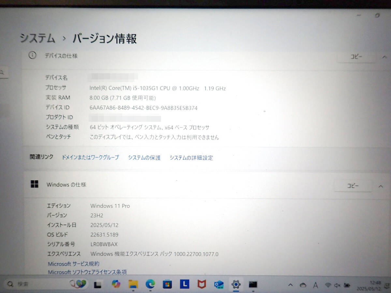Open the terminal window from the taskbar
391x293 pixels.
pyautogui.click(x=253, y=285)
